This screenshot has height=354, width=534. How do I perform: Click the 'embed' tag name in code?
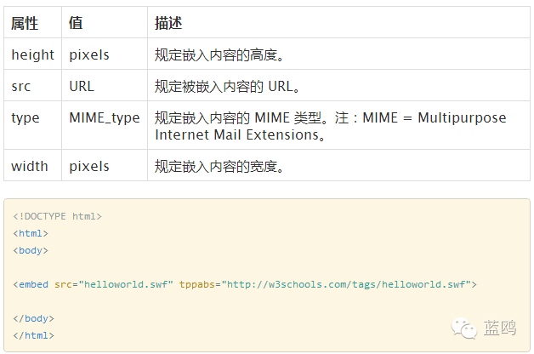pyautogui.click(x=33, y=284)
